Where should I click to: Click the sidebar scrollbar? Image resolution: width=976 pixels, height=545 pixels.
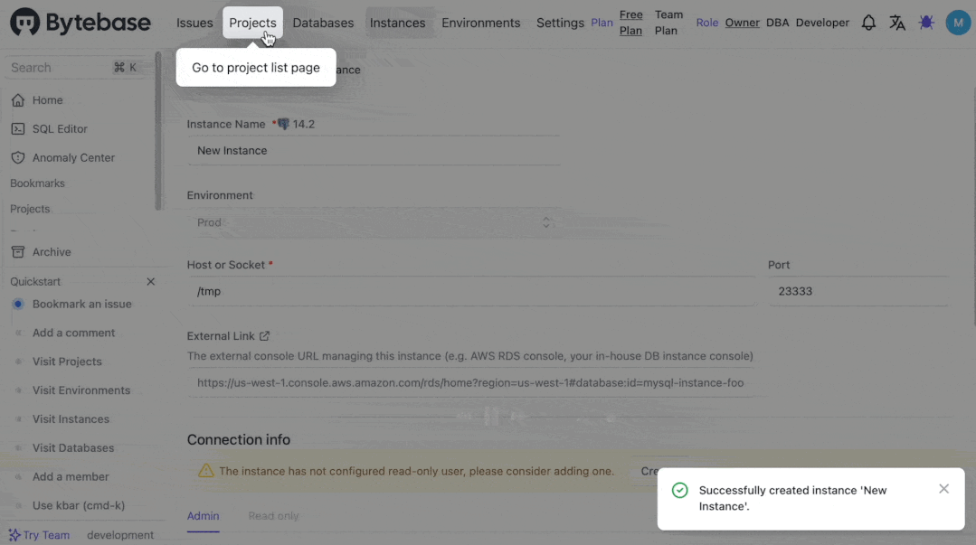tap(158, 131)
